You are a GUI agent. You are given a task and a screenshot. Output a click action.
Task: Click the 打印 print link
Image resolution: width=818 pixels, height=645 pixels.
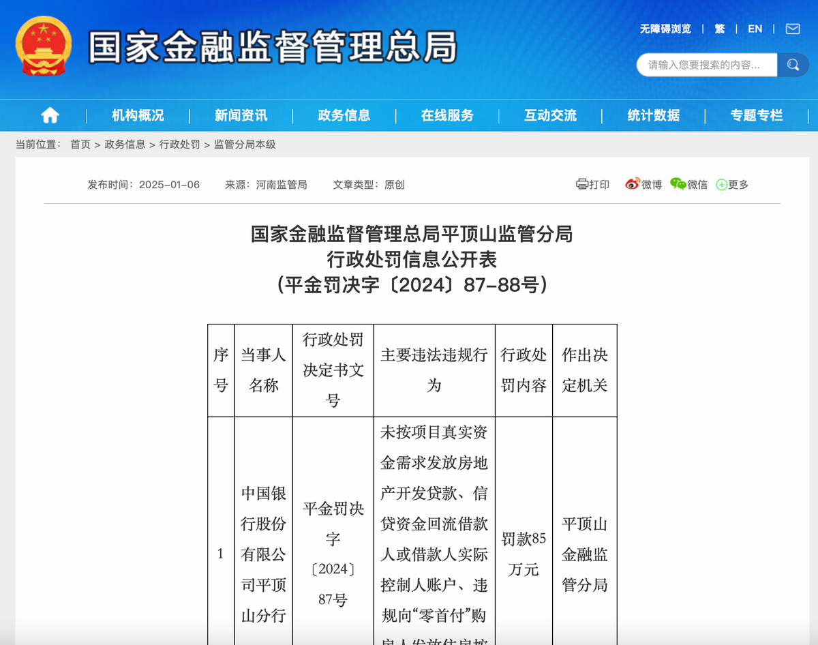point(599,185)
